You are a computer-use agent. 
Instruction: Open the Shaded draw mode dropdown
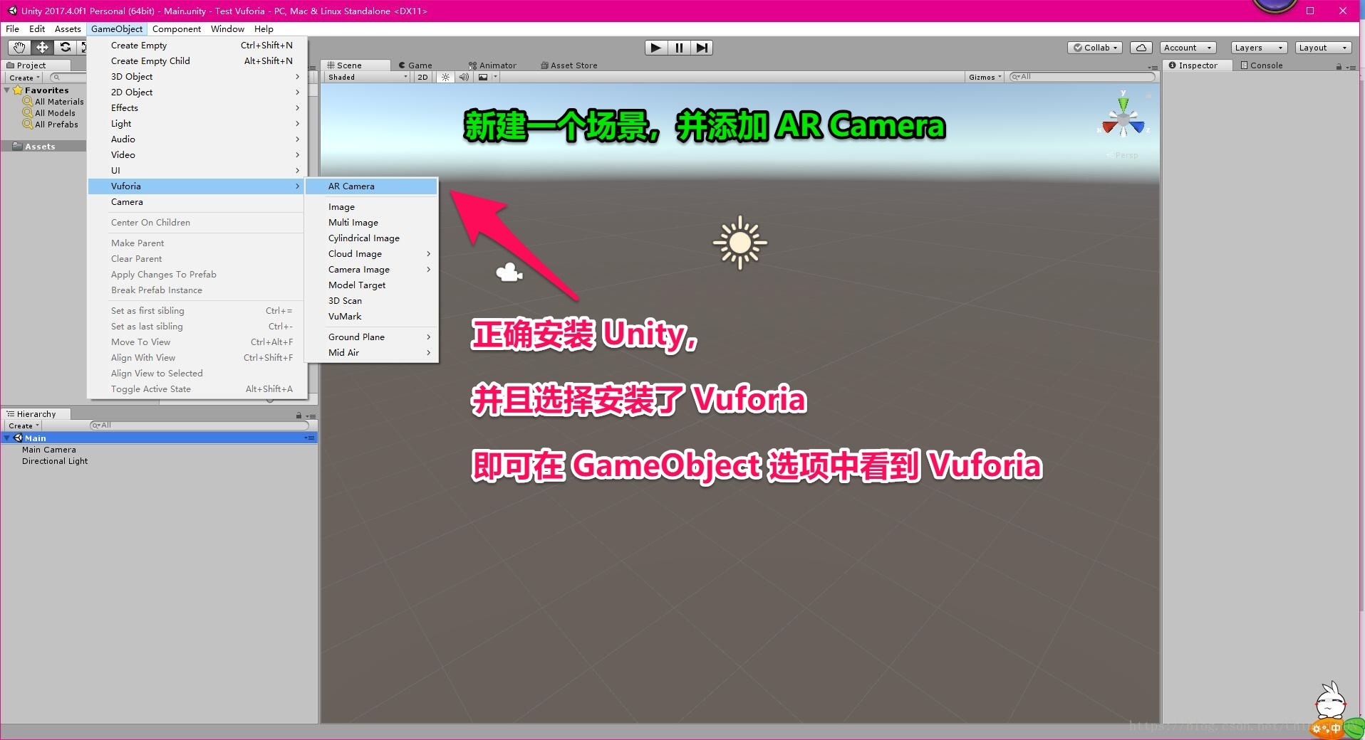[x=368, y=77]
